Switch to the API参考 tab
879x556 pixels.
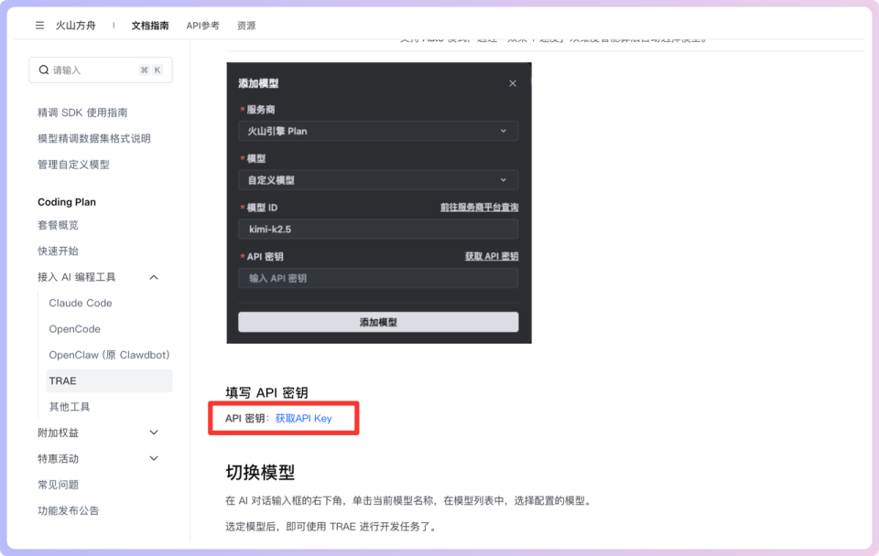click(x=201, y=26)
